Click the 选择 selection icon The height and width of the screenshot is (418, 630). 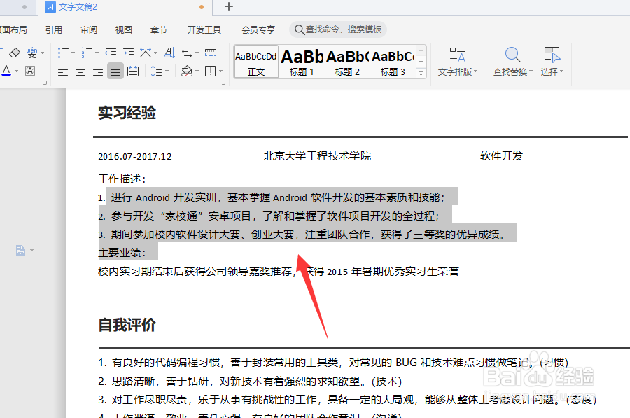click(552, 55)
